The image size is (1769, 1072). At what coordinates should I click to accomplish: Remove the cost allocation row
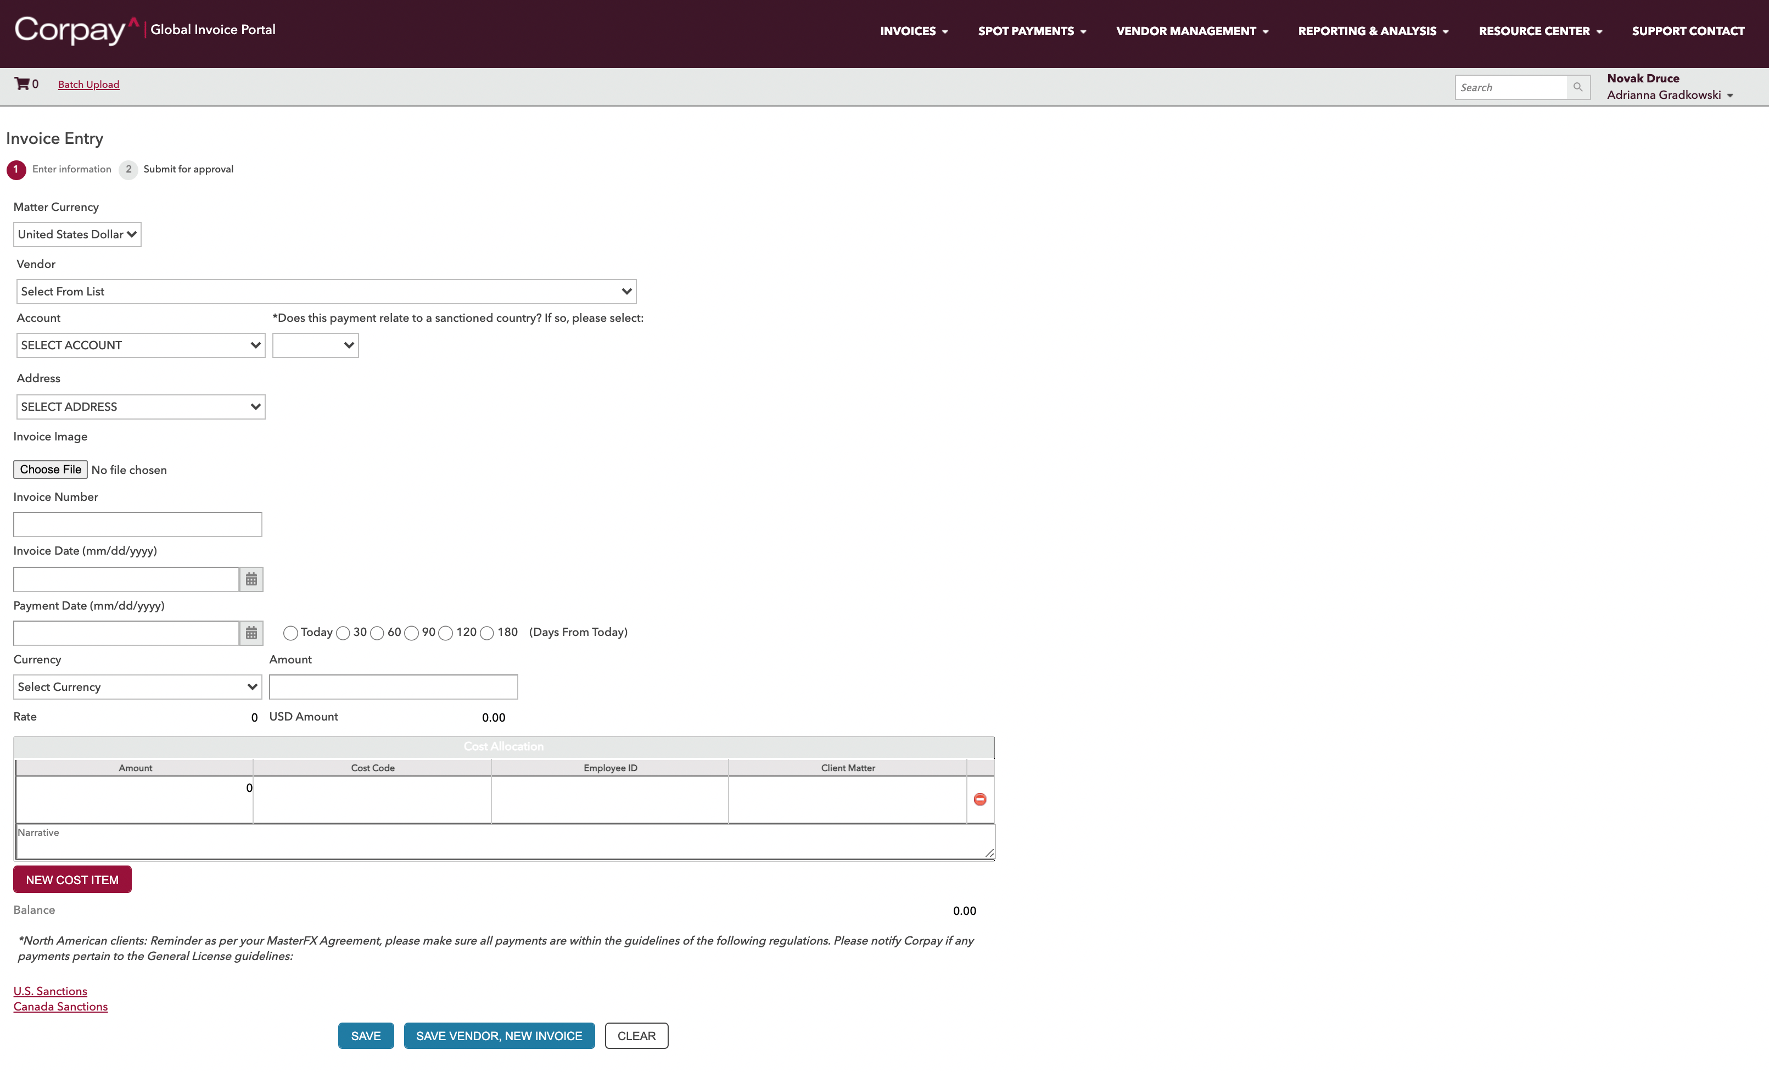click(x=980, y=799)
